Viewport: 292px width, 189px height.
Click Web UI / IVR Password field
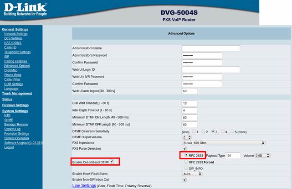point(202,77)
